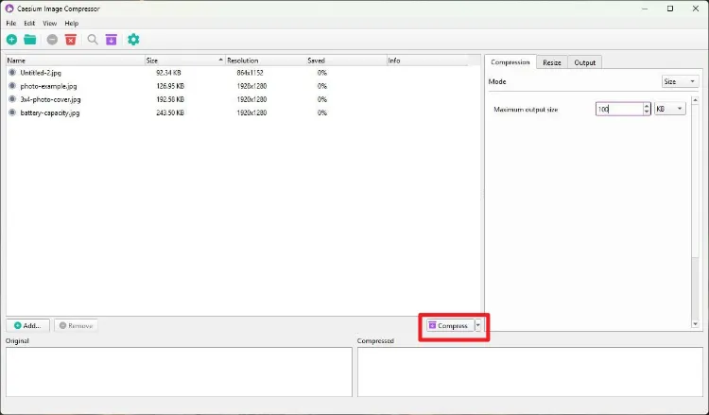Switch to the Resize tab
Screen dimensions: 709x415
click(552, 62)
